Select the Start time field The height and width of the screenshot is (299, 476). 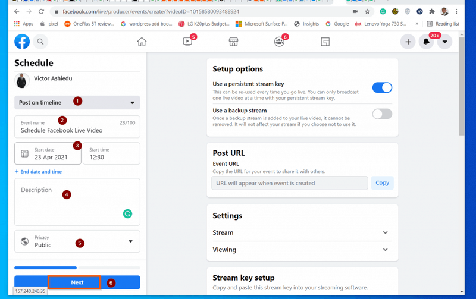tap(111, 153)
